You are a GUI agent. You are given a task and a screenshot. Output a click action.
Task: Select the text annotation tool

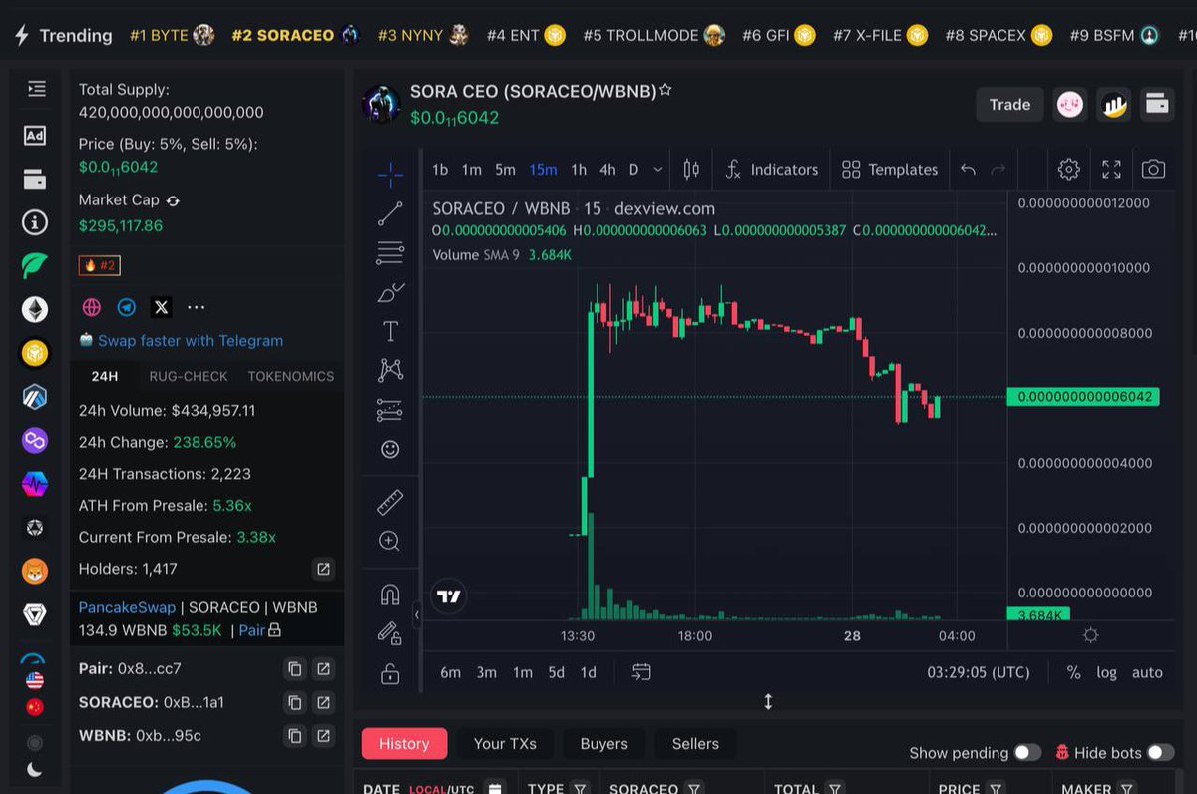pos(390,331)
